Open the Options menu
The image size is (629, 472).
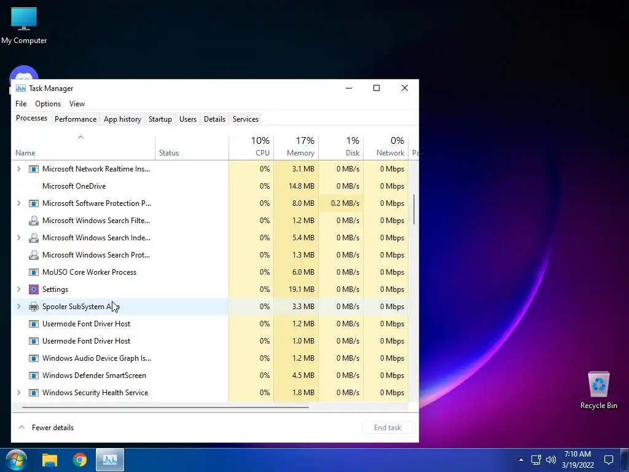(x=48, y=103)
